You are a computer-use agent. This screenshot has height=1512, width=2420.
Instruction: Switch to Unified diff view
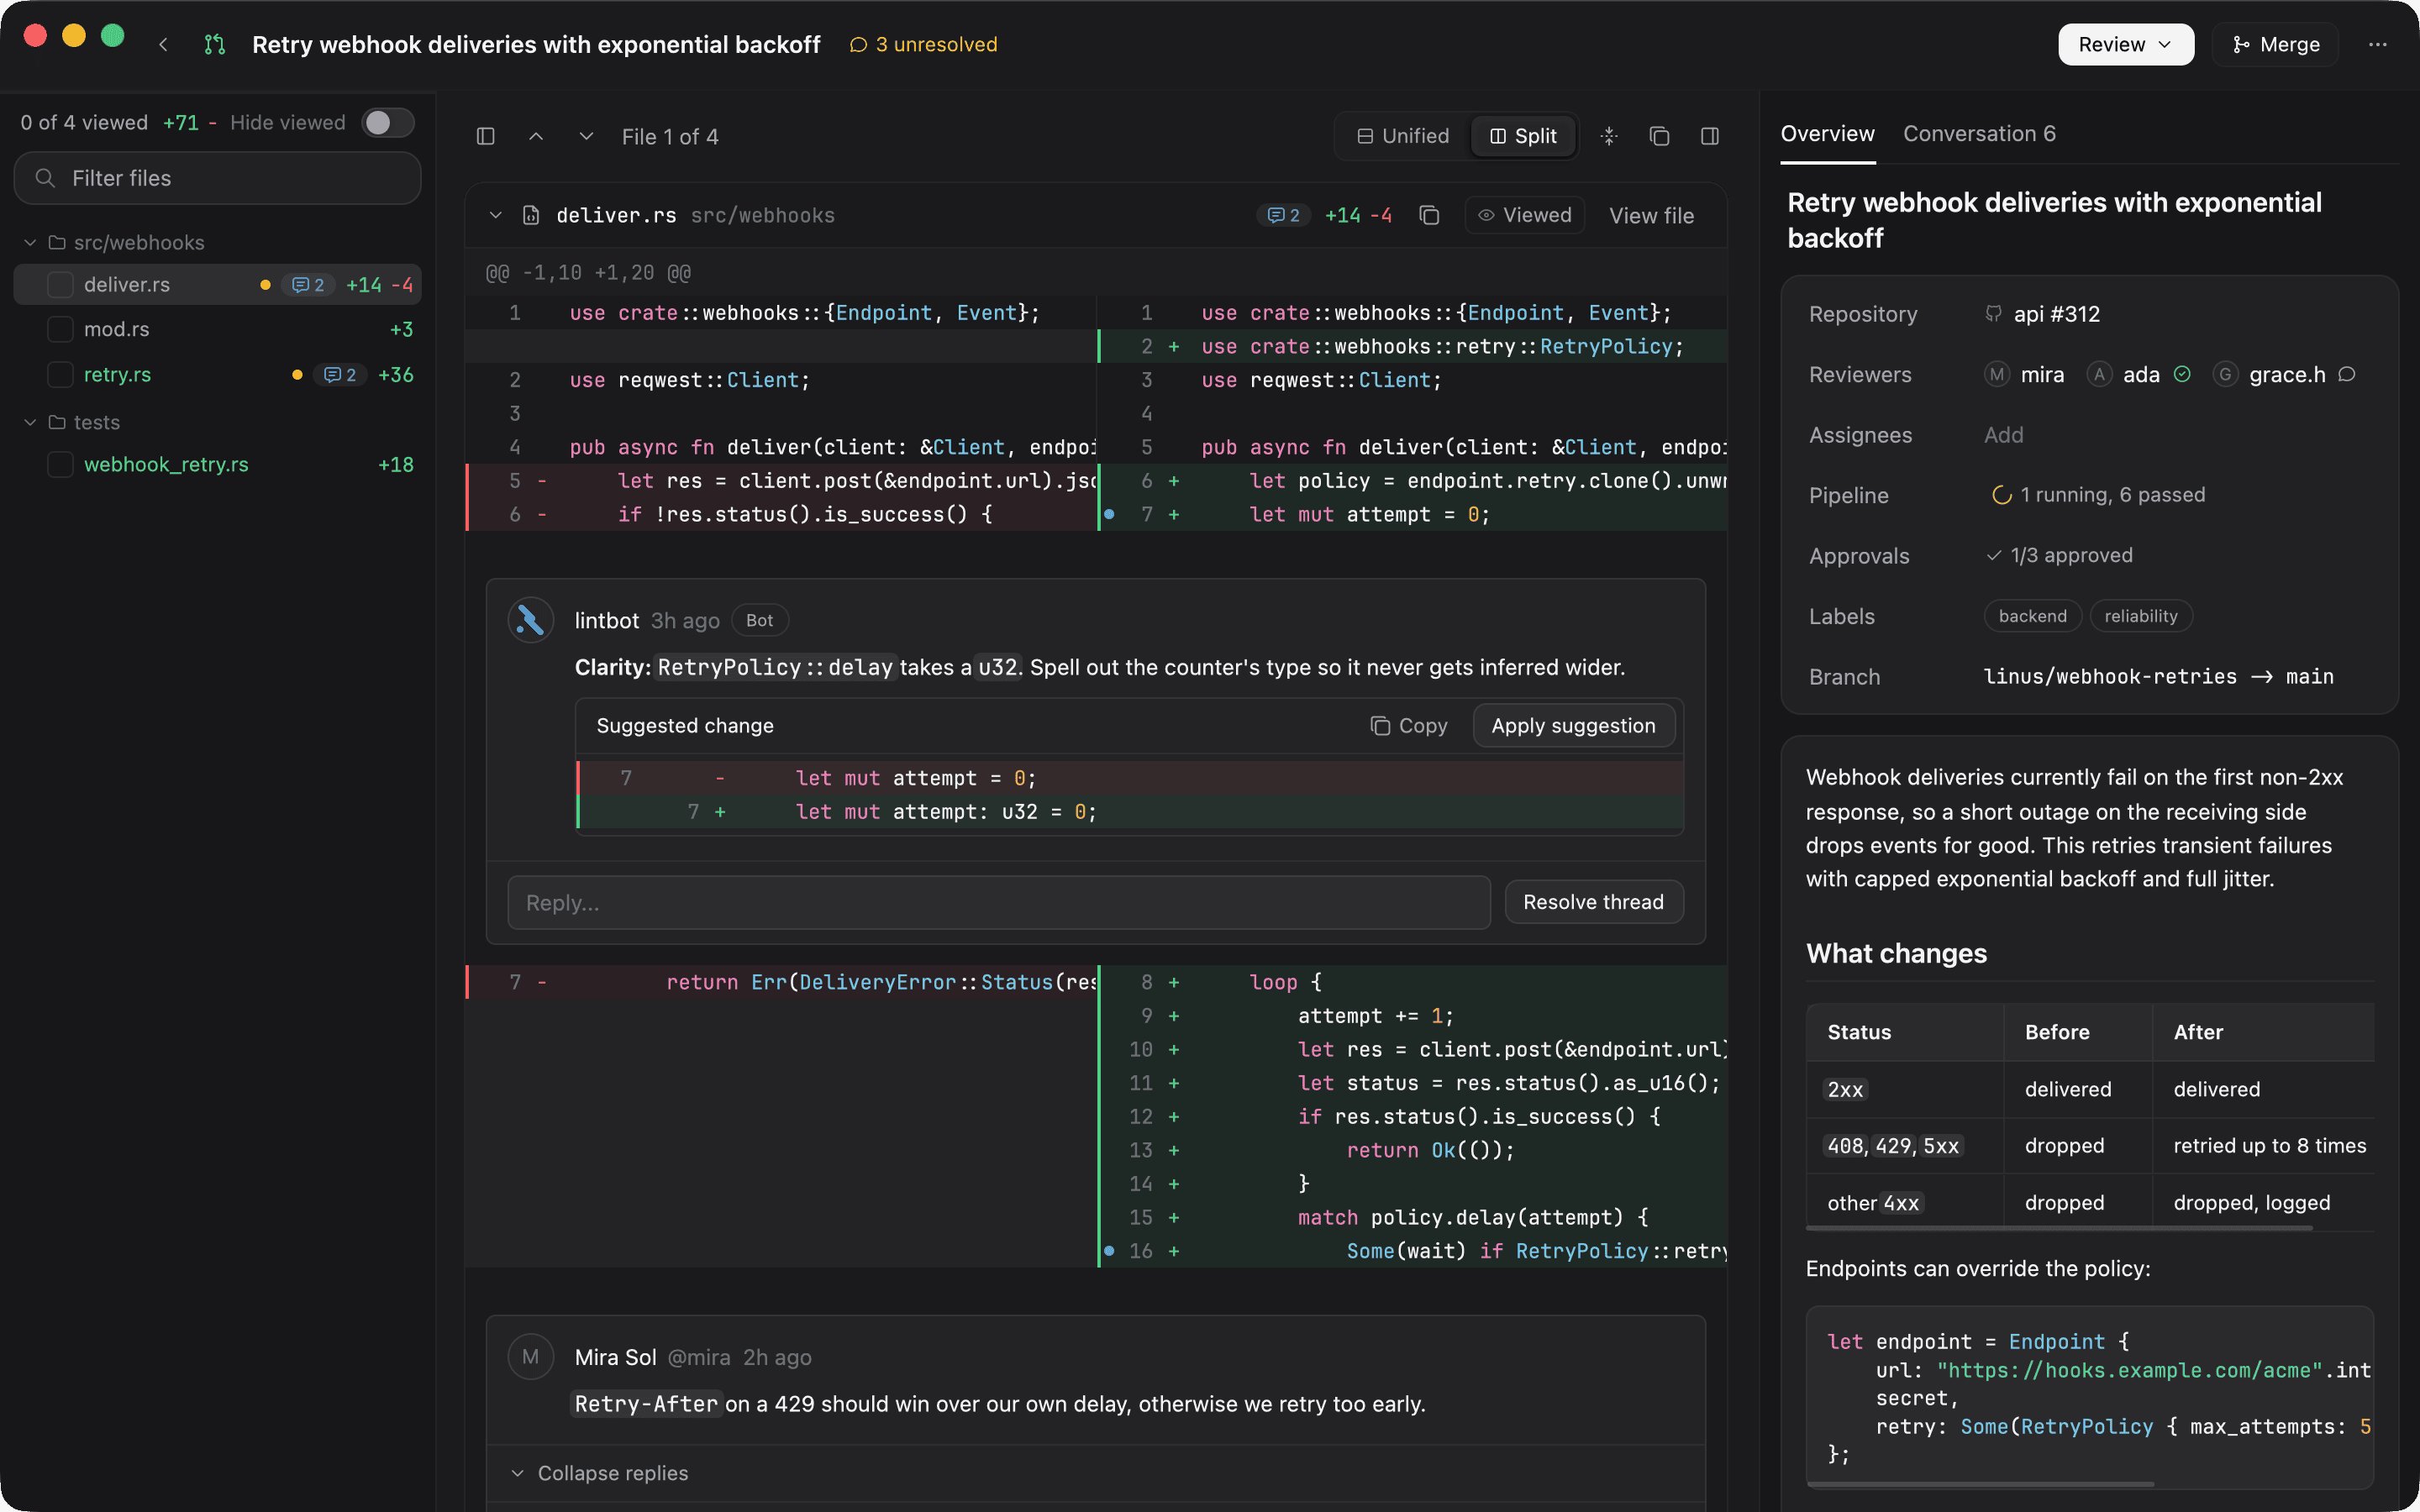point(1402,136)
